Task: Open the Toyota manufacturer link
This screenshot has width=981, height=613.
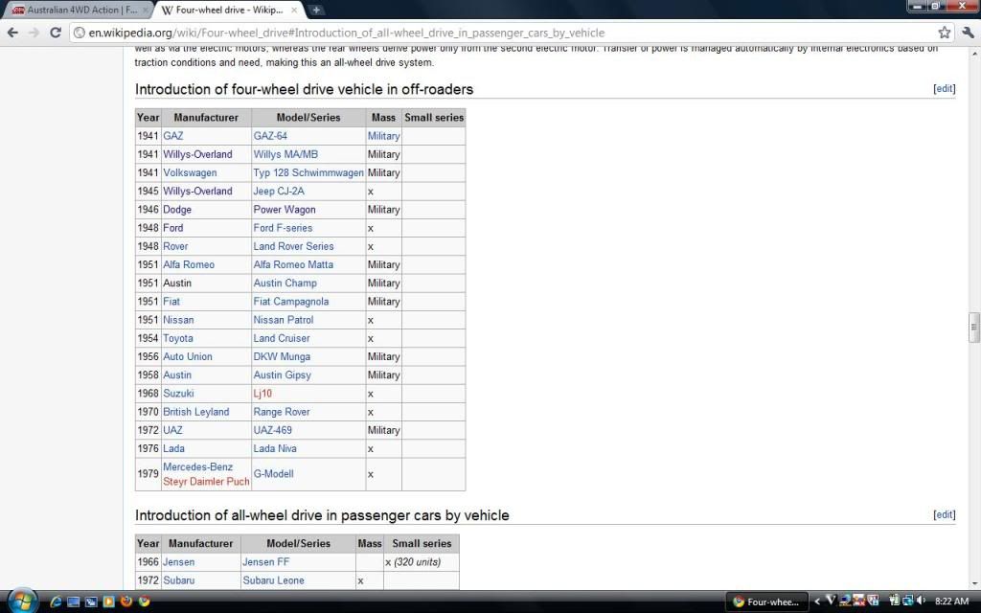Action: [177, 338]
